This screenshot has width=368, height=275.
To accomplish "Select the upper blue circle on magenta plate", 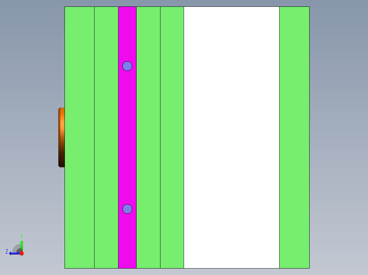I will [x=127, y=66].
